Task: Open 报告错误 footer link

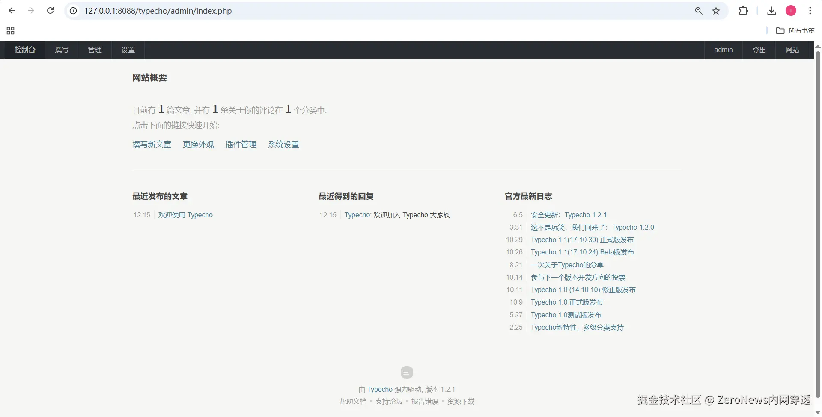Action: [x=425, y=401]
